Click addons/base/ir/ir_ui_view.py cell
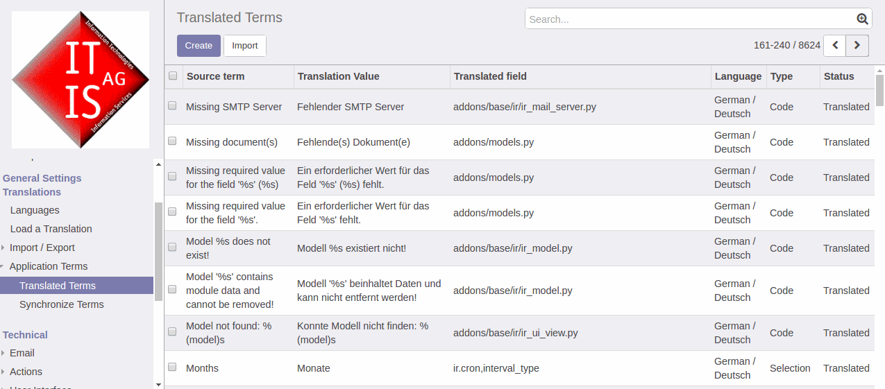Image resolution: width=885 pixels, height=389 pixels. [516, 333]
